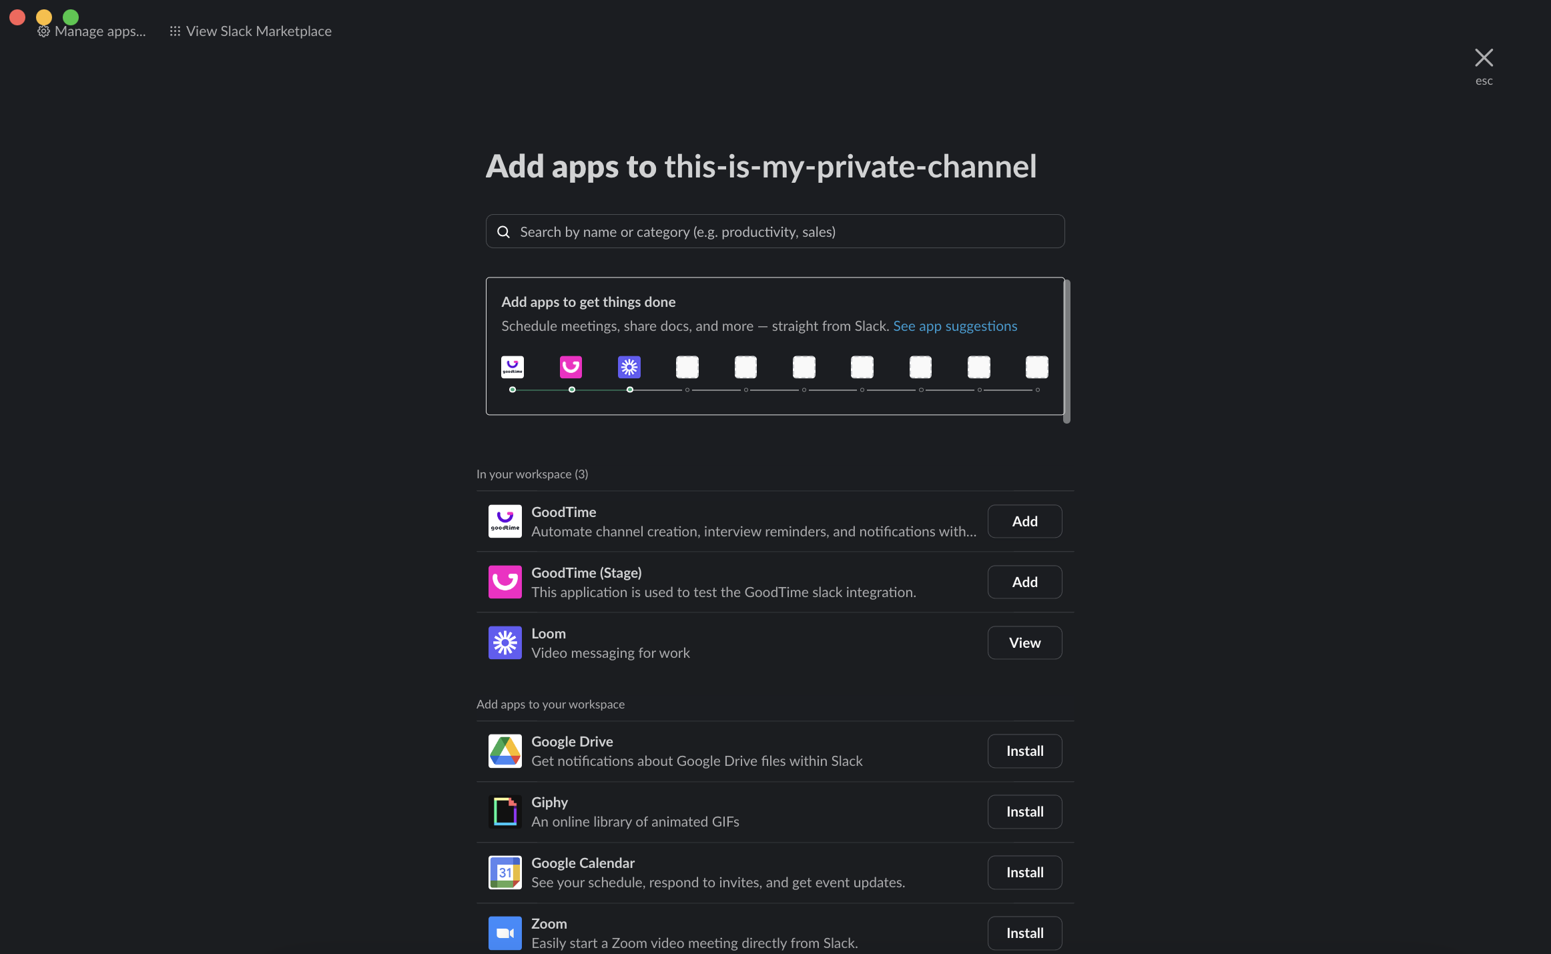This screenshot has height=954, width=1551.
Task: Install the Giphy app
Action: pyautogui.click(x=1024, y=811)
